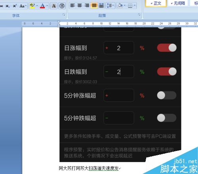This screenshot has width=198, height=174.
Task: Open the 字体 dialog launcher
Action: [x=64, y=15]
